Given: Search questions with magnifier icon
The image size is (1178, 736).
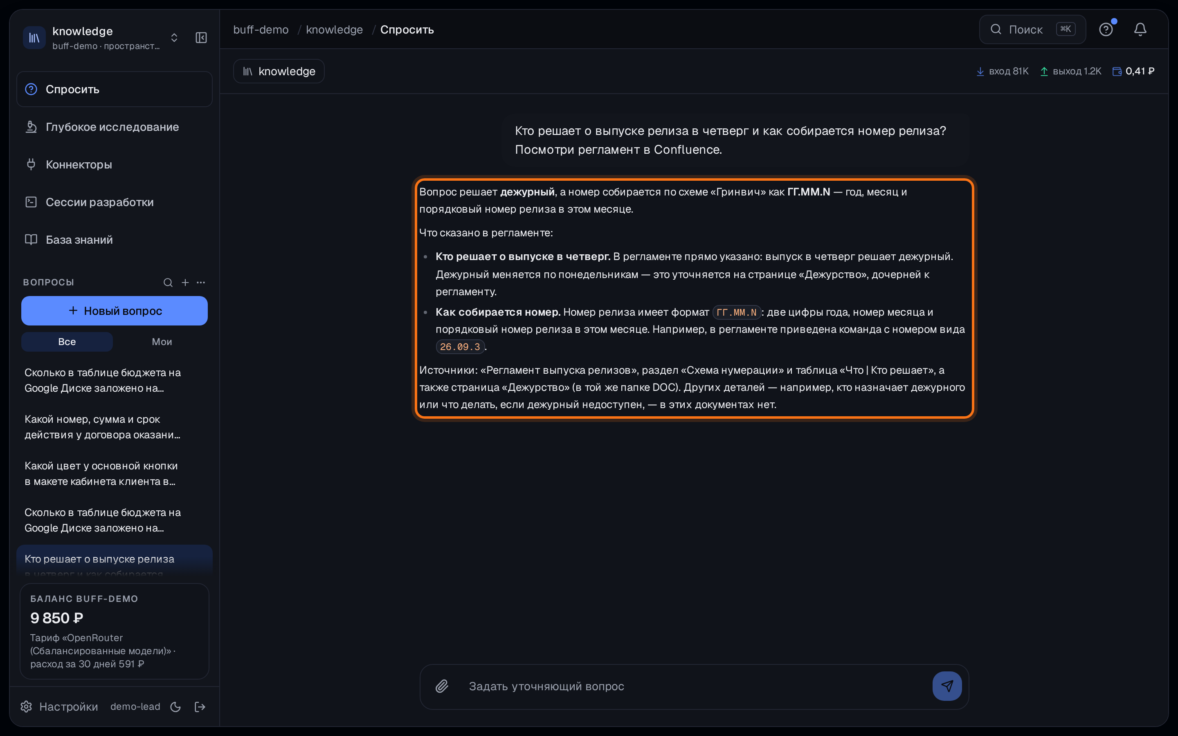Looking at the screenshot, I should point(168,282).
